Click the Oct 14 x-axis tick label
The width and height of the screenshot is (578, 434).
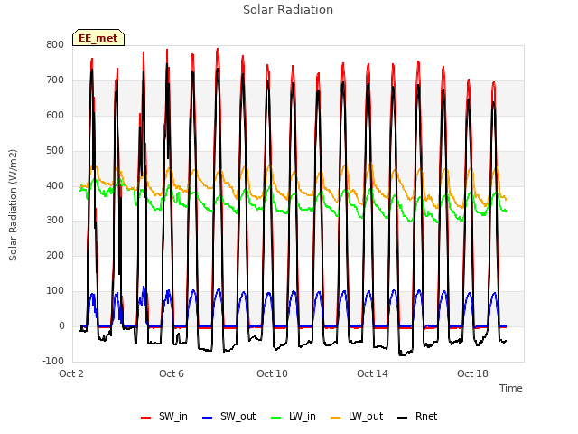tap(372, 373)
